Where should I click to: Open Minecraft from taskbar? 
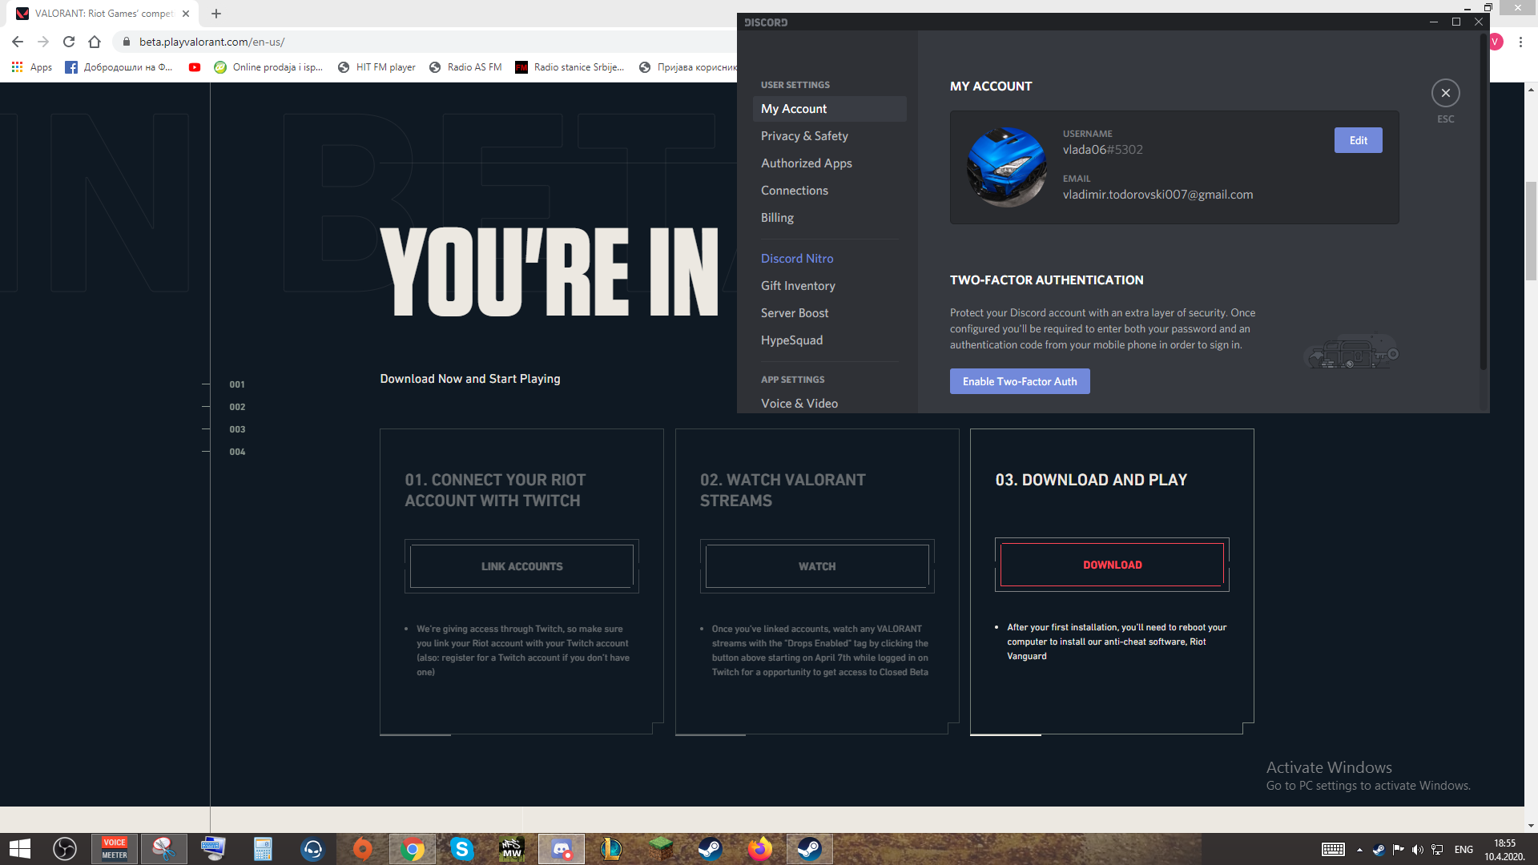(660, 849)
